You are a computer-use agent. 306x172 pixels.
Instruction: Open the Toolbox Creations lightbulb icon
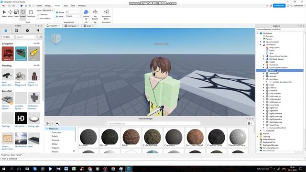click(38, 31)
